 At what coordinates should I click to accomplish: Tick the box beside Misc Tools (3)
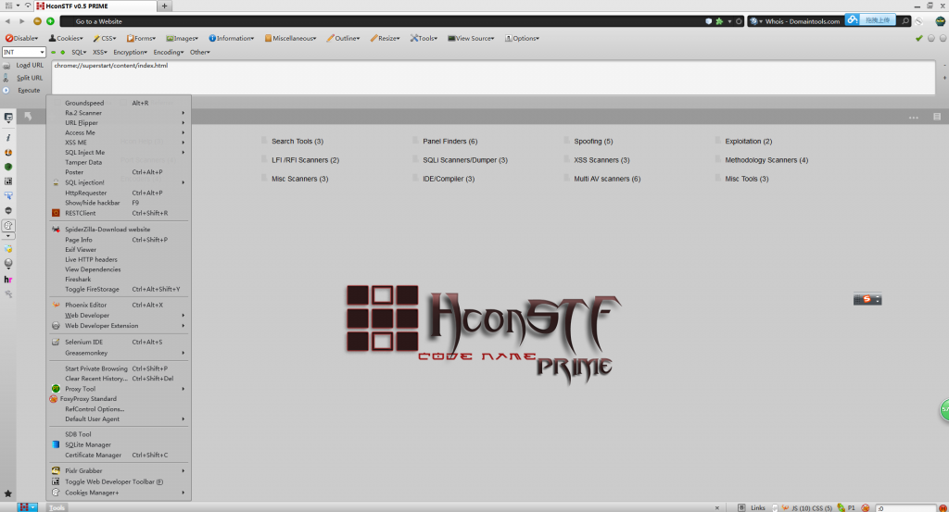coord(718,178)
